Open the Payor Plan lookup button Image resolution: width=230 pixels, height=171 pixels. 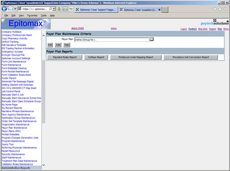(x=152, y=39)
